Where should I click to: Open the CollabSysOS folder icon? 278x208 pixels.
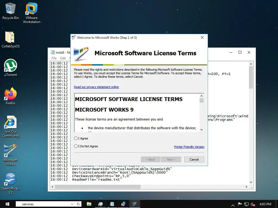(x=11, y=40)
